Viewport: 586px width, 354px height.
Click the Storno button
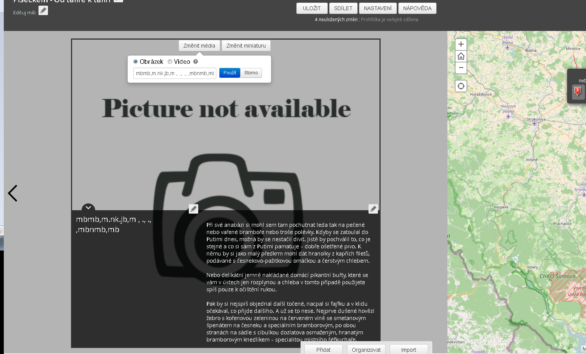point(251,73)
